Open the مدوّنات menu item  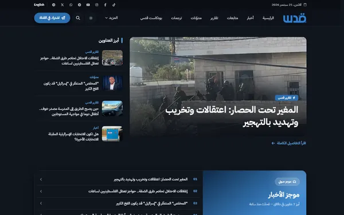pos(196,18)
